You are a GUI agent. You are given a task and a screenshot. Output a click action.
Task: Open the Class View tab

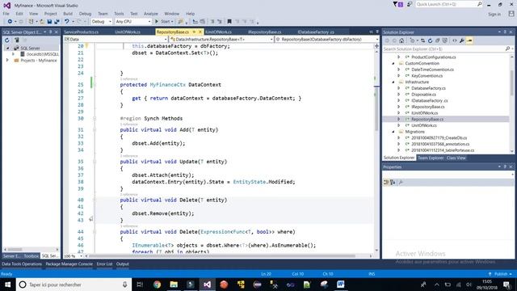pyautogui.click(x=456, y=158)
